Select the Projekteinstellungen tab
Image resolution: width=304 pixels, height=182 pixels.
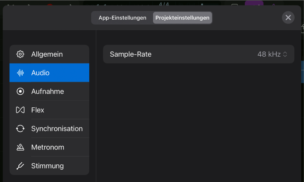pos(182,18)
